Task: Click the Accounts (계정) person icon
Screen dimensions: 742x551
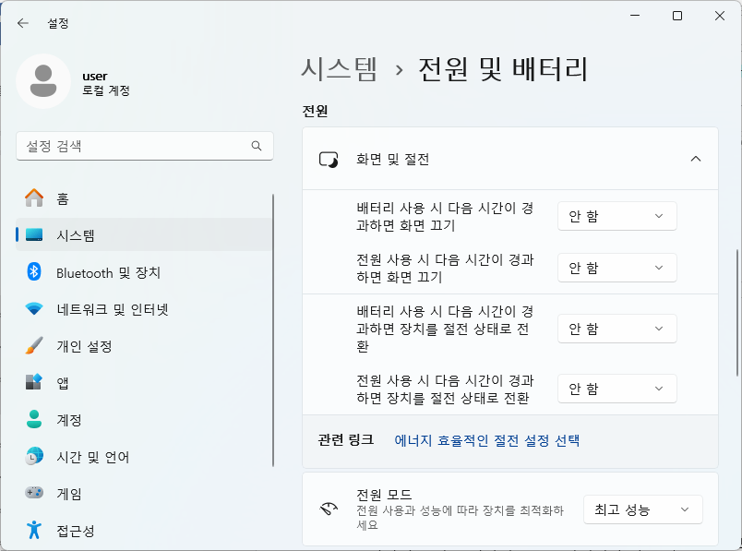Action: pyautogui.click(x=34, y=420)
